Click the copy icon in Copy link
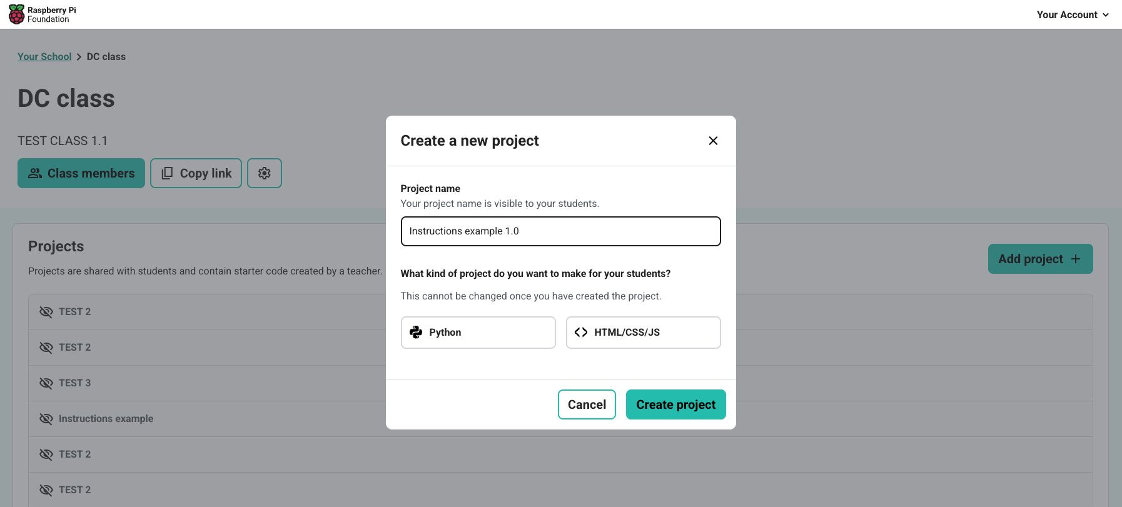Image resolution: width=1122 pixels, height=507 pixels. [x=167, y=173]
